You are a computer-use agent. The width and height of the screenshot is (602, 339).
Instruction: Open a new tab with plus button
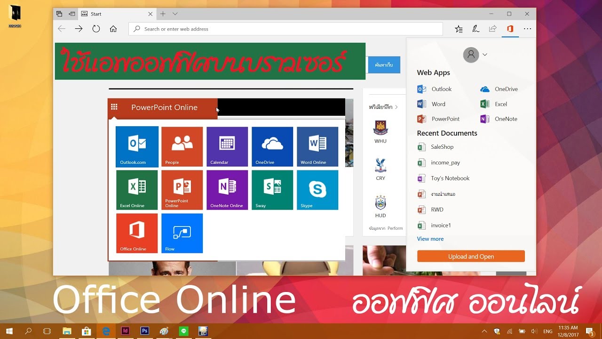163,14
